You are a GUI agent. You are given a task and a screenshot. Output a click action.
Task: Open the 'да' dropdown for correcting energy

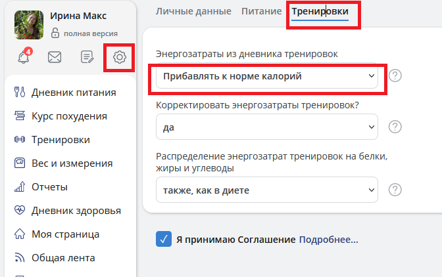[266, 127]
